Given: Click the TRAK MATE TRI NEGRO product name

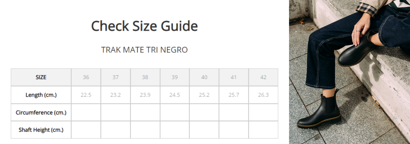Looking at the screenshot, I should [144, 50].
